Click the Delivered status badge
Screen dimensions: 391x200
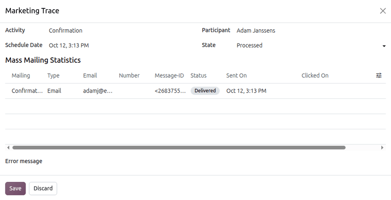tap(205, 91)
